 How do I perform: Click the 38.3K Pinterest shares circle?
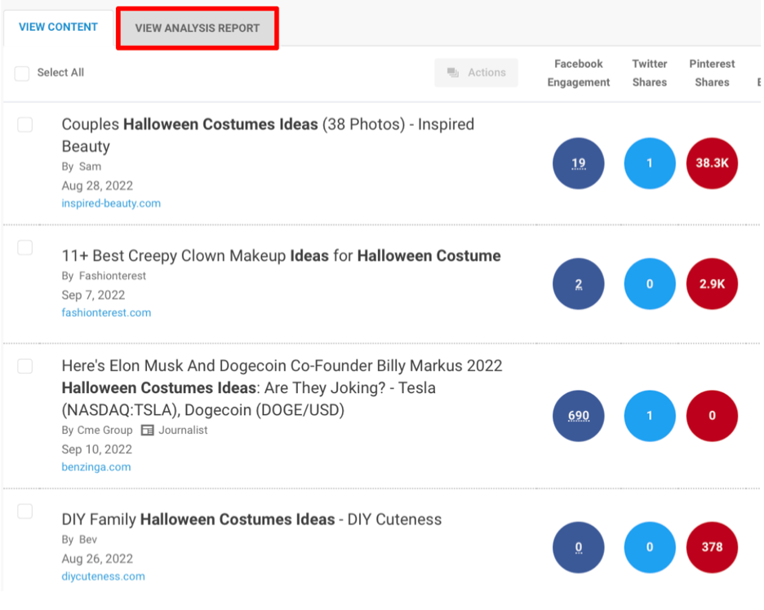click(712, 163)
